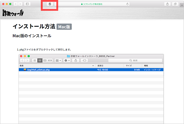Toggle Safari sidebar button
Viewport: 184px width, 124px height.
click(27, 4)
